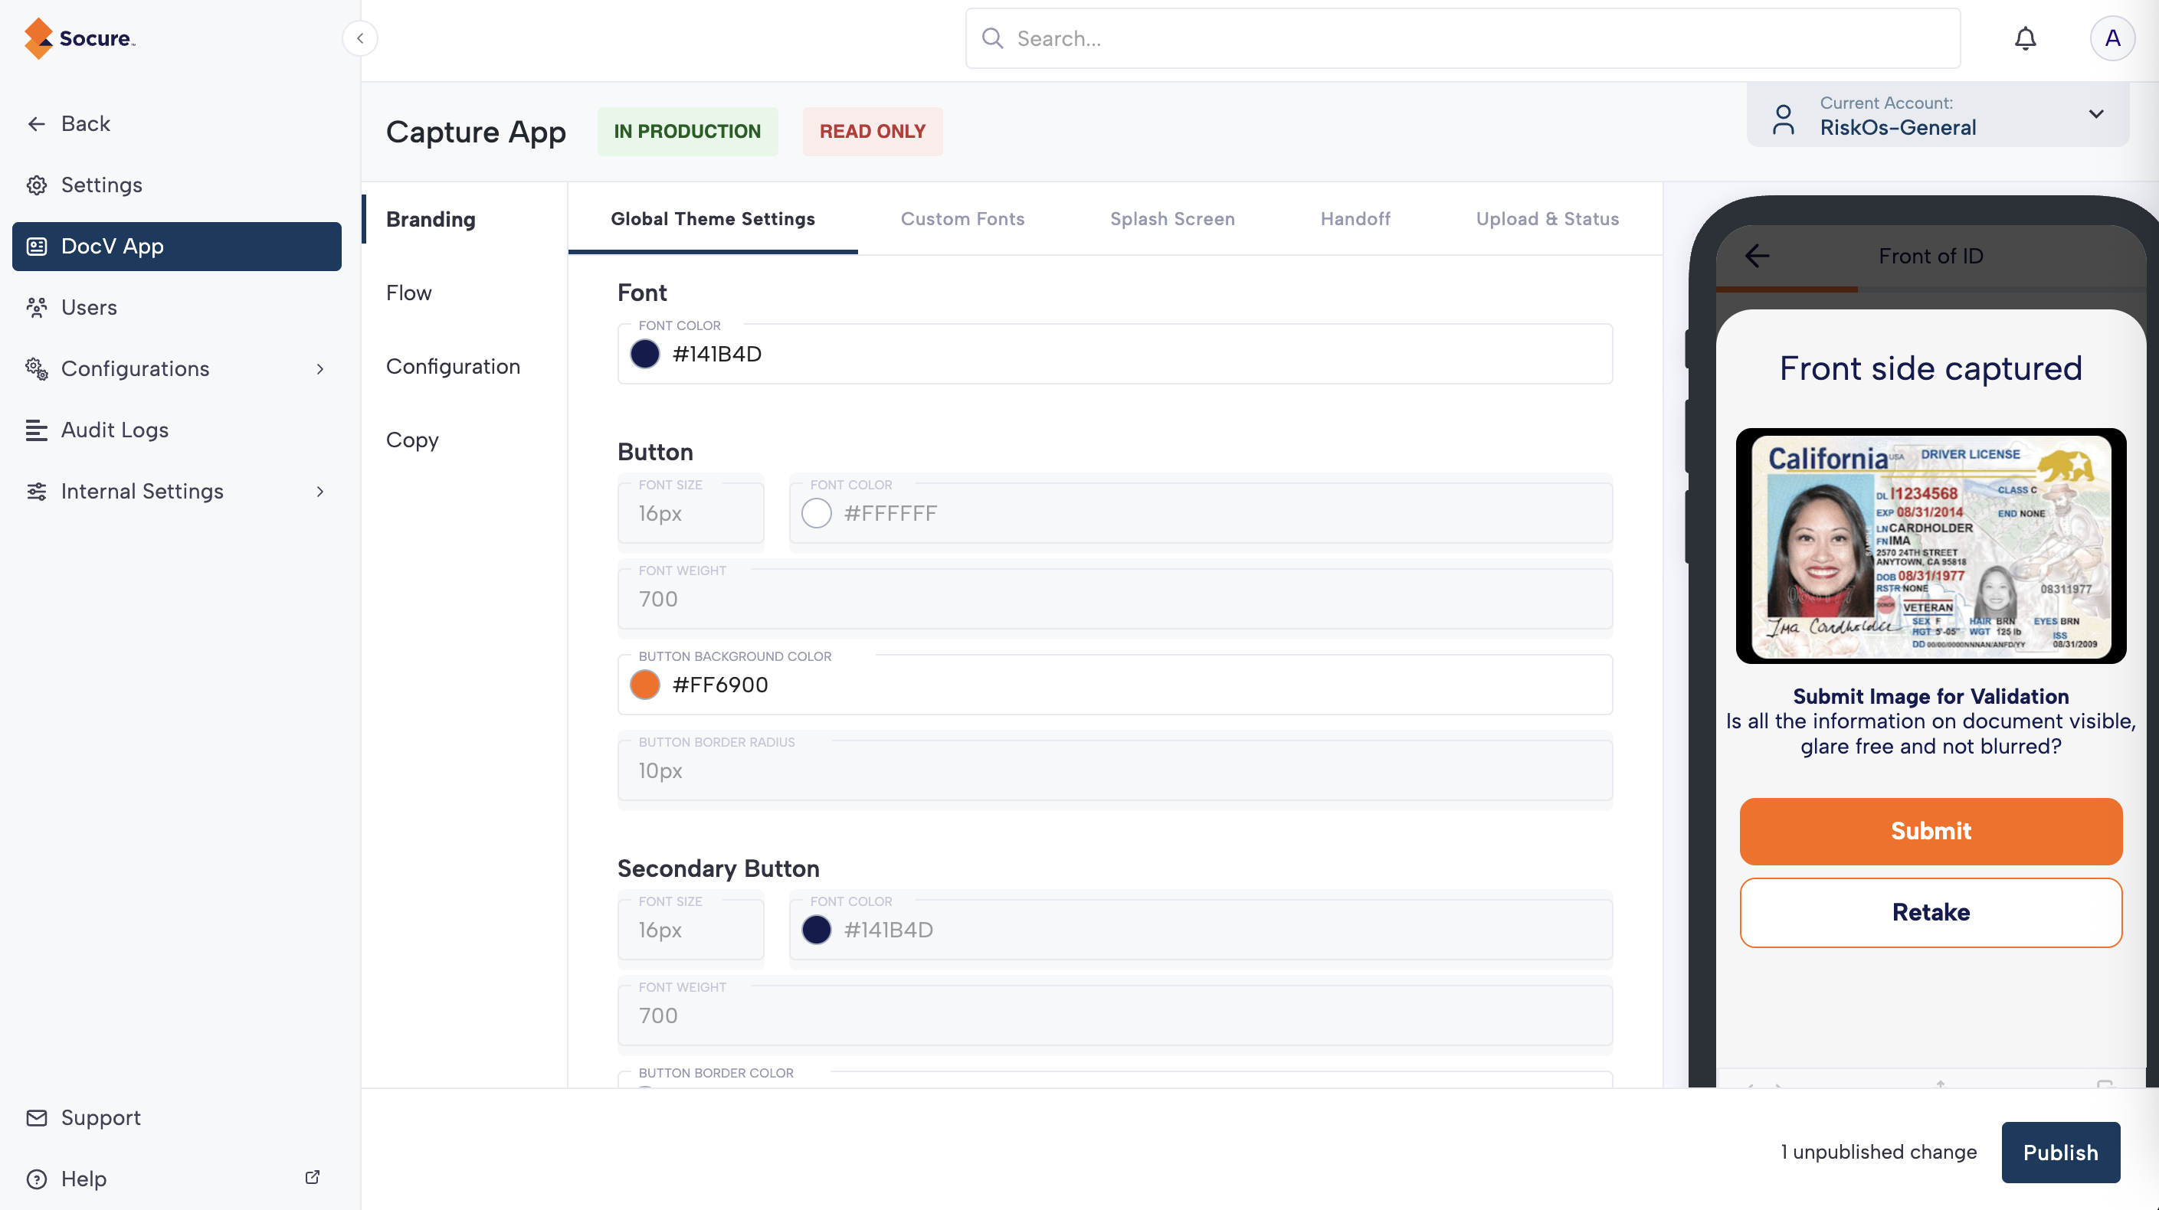Click the Publish button

point(2060,1153)
